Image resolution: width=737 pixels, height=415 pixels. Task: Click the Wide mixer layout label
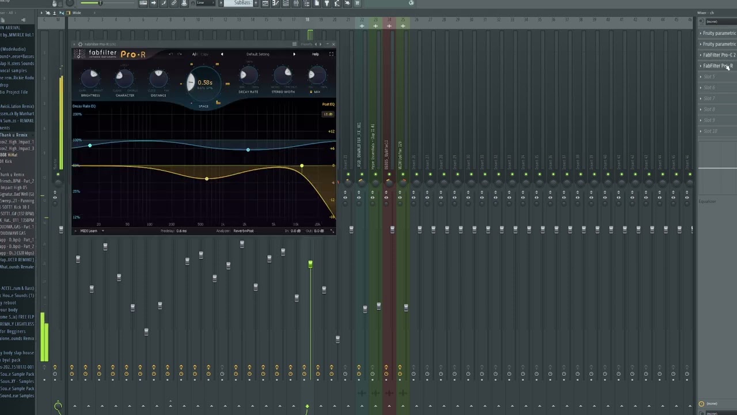77,13
